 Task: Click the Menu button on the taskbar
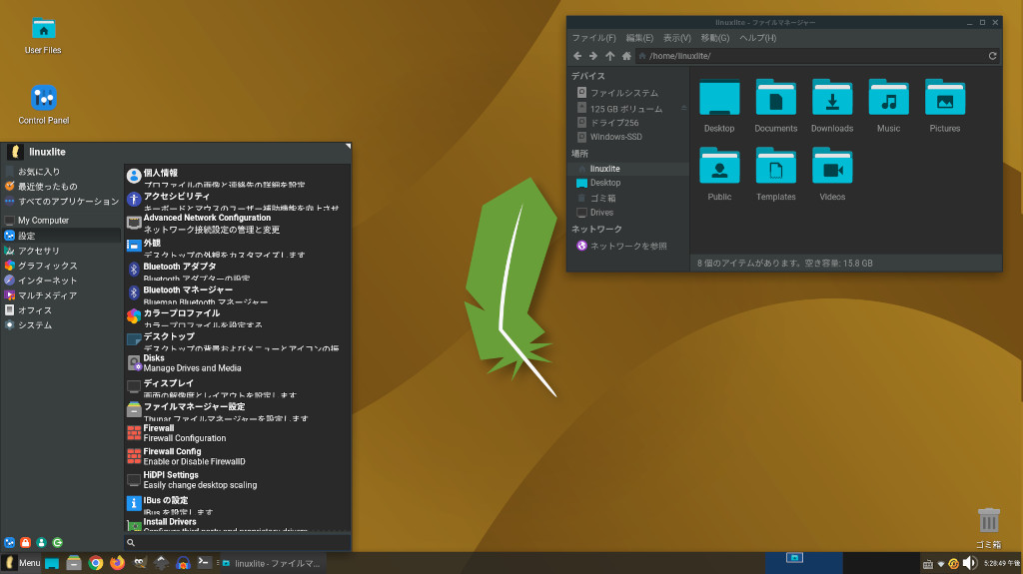tap(22, 563)
